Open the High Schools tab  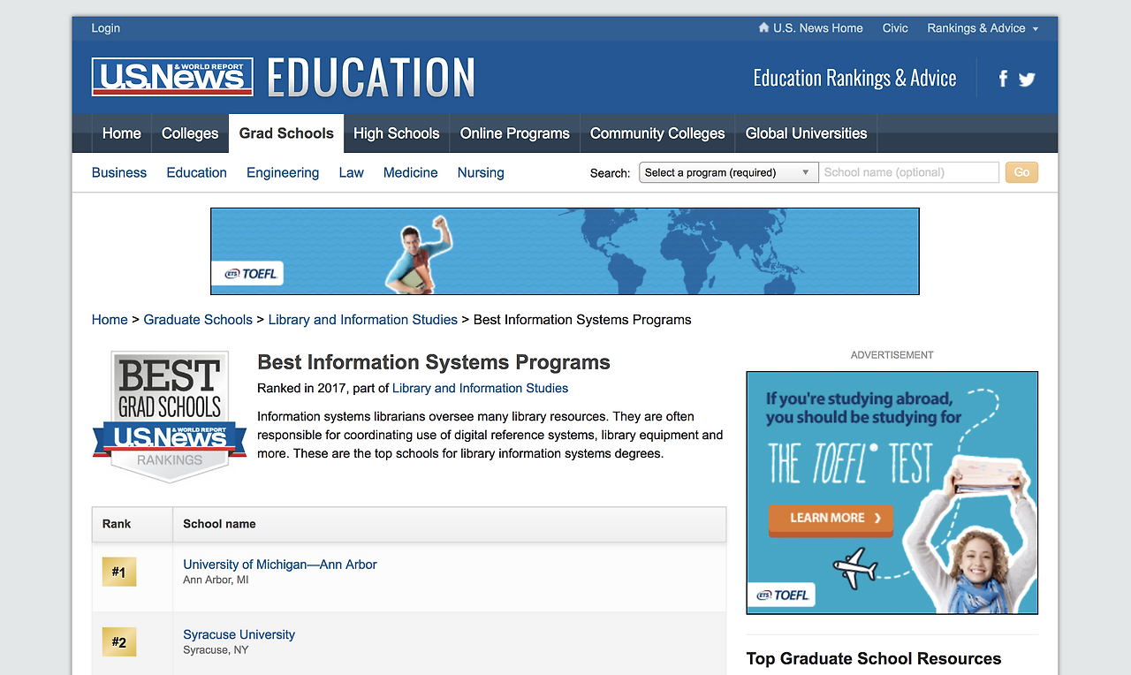click(x=397, y=133)
